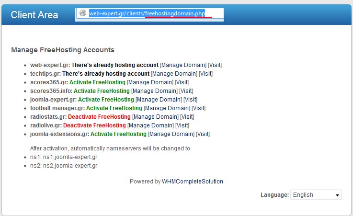Image resolution: width=353 pixels, height=216 pixels.
Task: Open the WHMCompleteSolution link
Action: (x=192, y=182)
